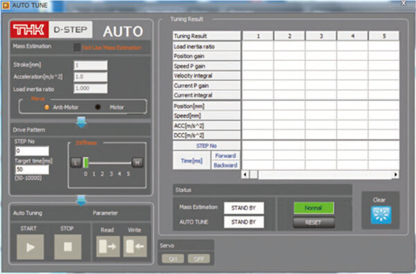Click the Speed[mm] row label

[207, 116]
